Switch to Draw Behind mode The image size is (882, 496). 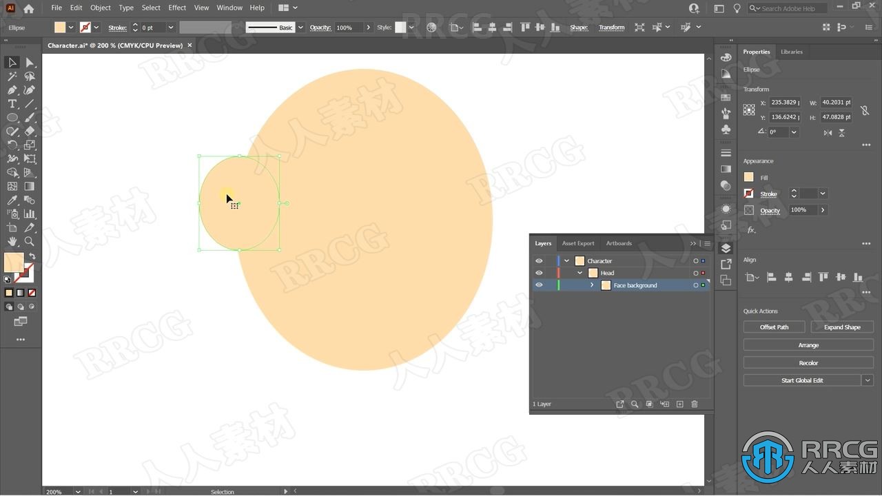[21, 307]
